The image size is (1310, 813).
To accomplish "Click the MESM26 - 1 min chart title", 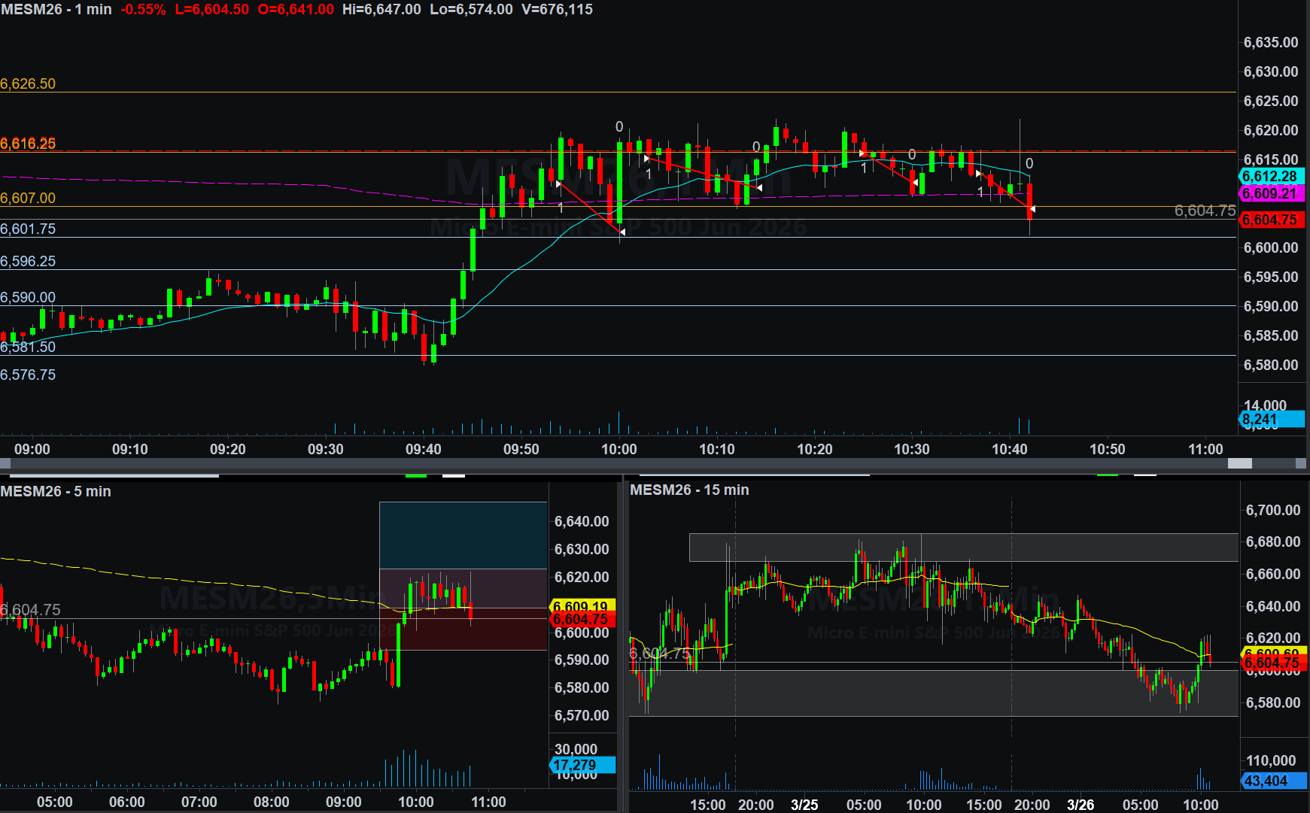I will [x=56, y=10].
